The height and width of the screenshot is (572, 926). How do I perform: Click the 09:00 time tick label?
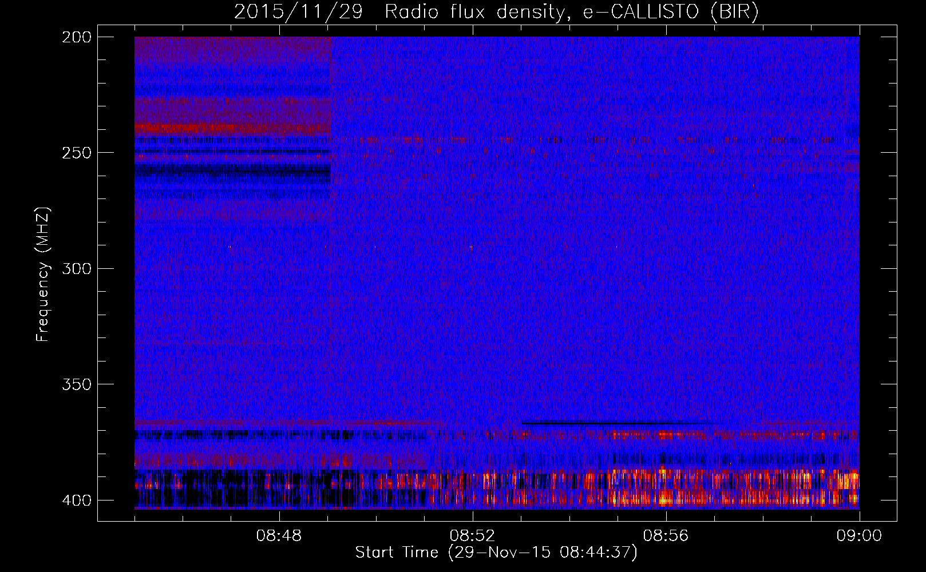[859, 536]
